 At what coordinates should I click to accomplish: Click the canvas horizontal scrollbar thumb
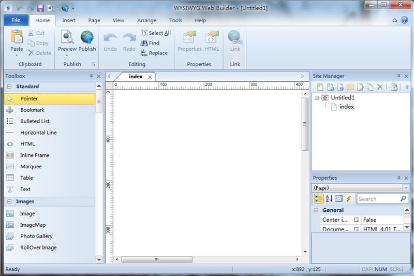click(157, 259)
